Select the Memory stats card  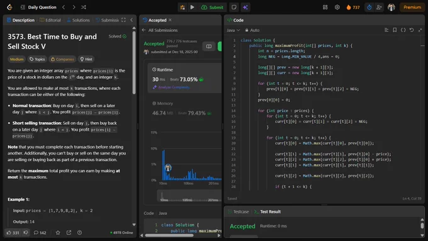point(184,109)
